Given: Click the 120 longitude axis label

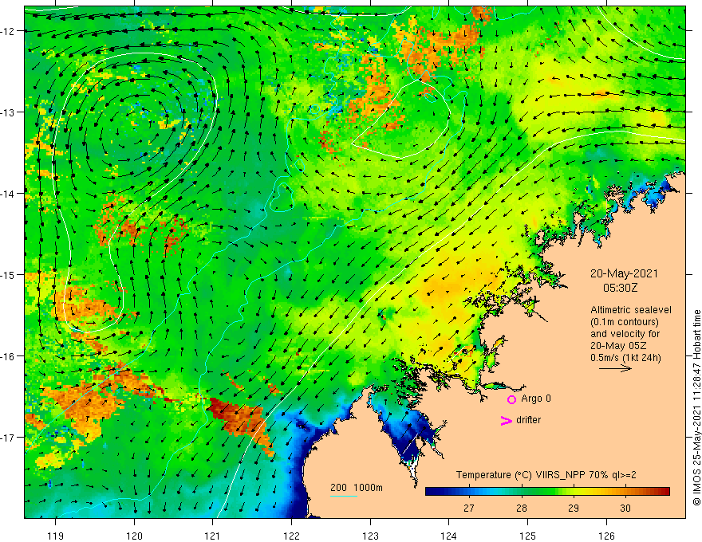Looking at the screenshot, I should tap(134, 536).
